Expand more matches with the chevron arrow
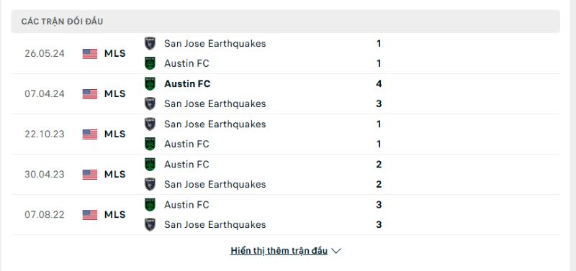This screenshot has height=271, width=576. click(x=336, y=251)
